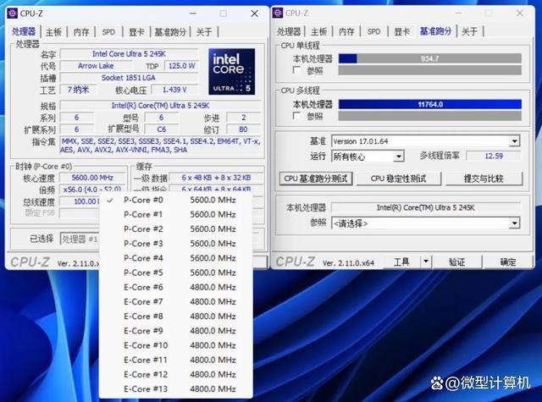
Task: Select the checked P-Core #0 entry
Action: tap(143, 201)
